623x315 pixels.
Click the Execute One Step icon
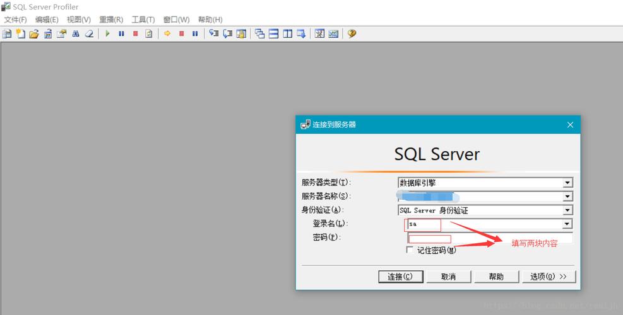[214, 34]
